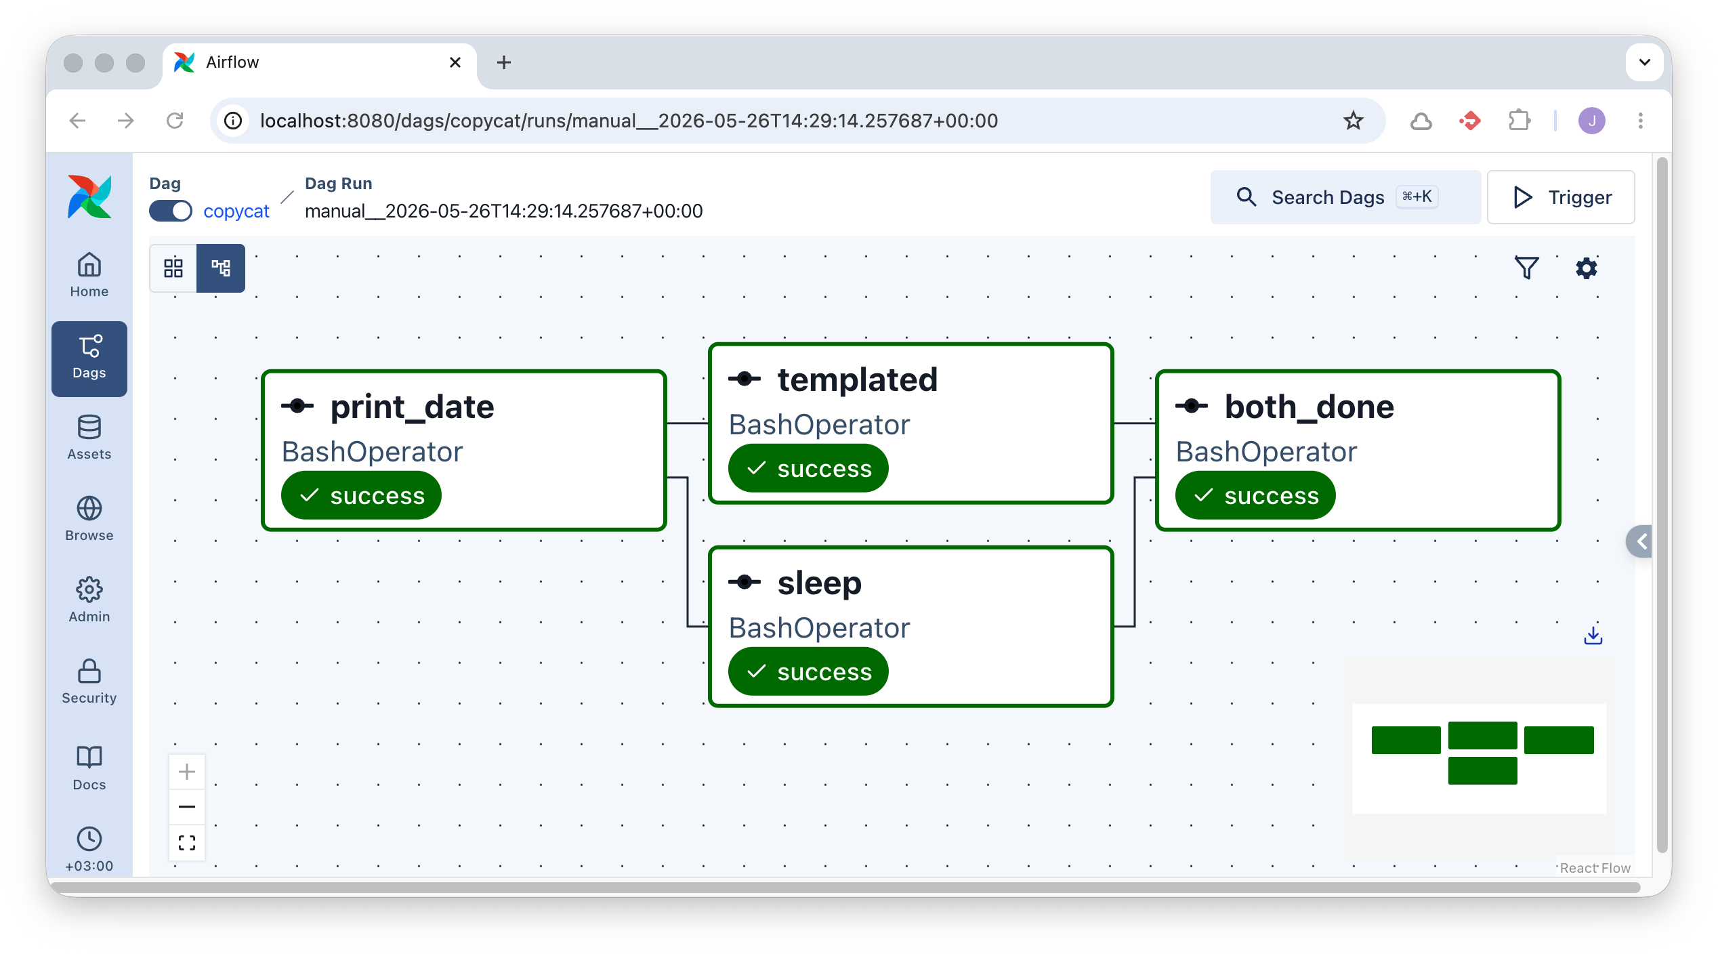Go to Home in the sidebar
This screenshot has height=954, width=1718.
(89, 275)
